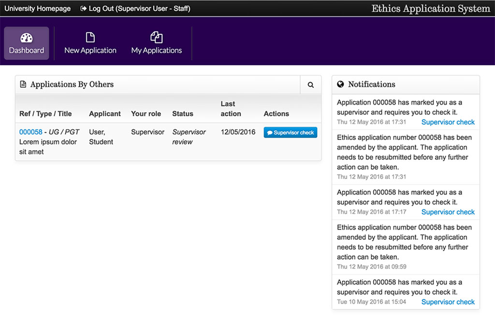
Task: Open the New Application tab
Action: [90, 43]
